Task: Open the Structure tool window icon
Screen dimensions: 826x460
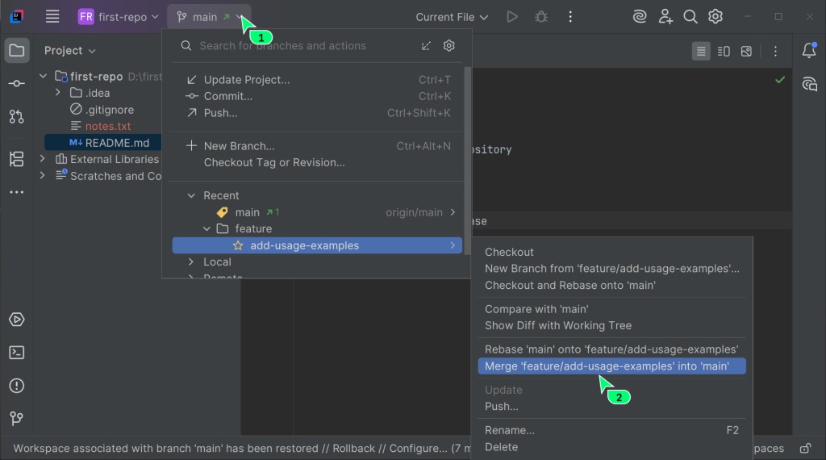Action: pos(17,159)
